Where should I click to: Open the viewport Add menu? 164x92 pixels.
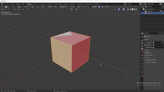[x=23, y=9]
